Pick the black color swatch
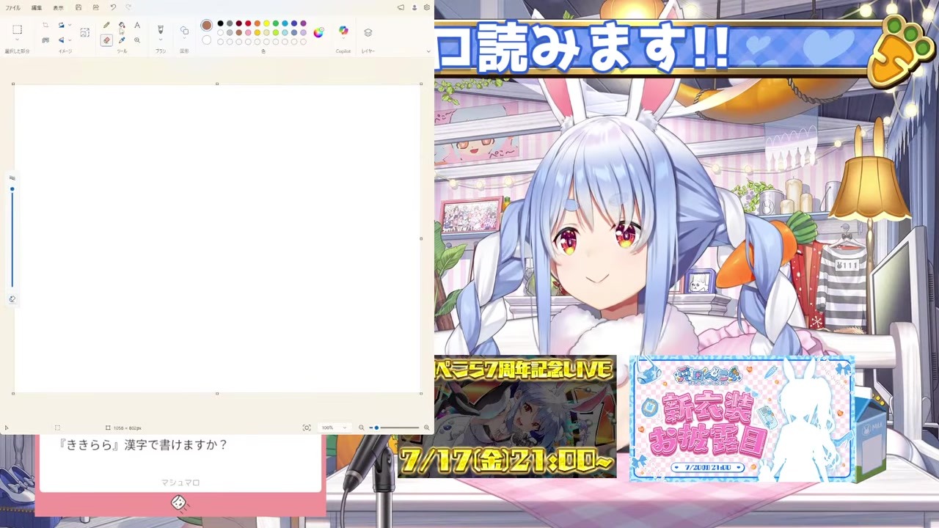Screen dimensions: 939x528 [x=220, y=23]
